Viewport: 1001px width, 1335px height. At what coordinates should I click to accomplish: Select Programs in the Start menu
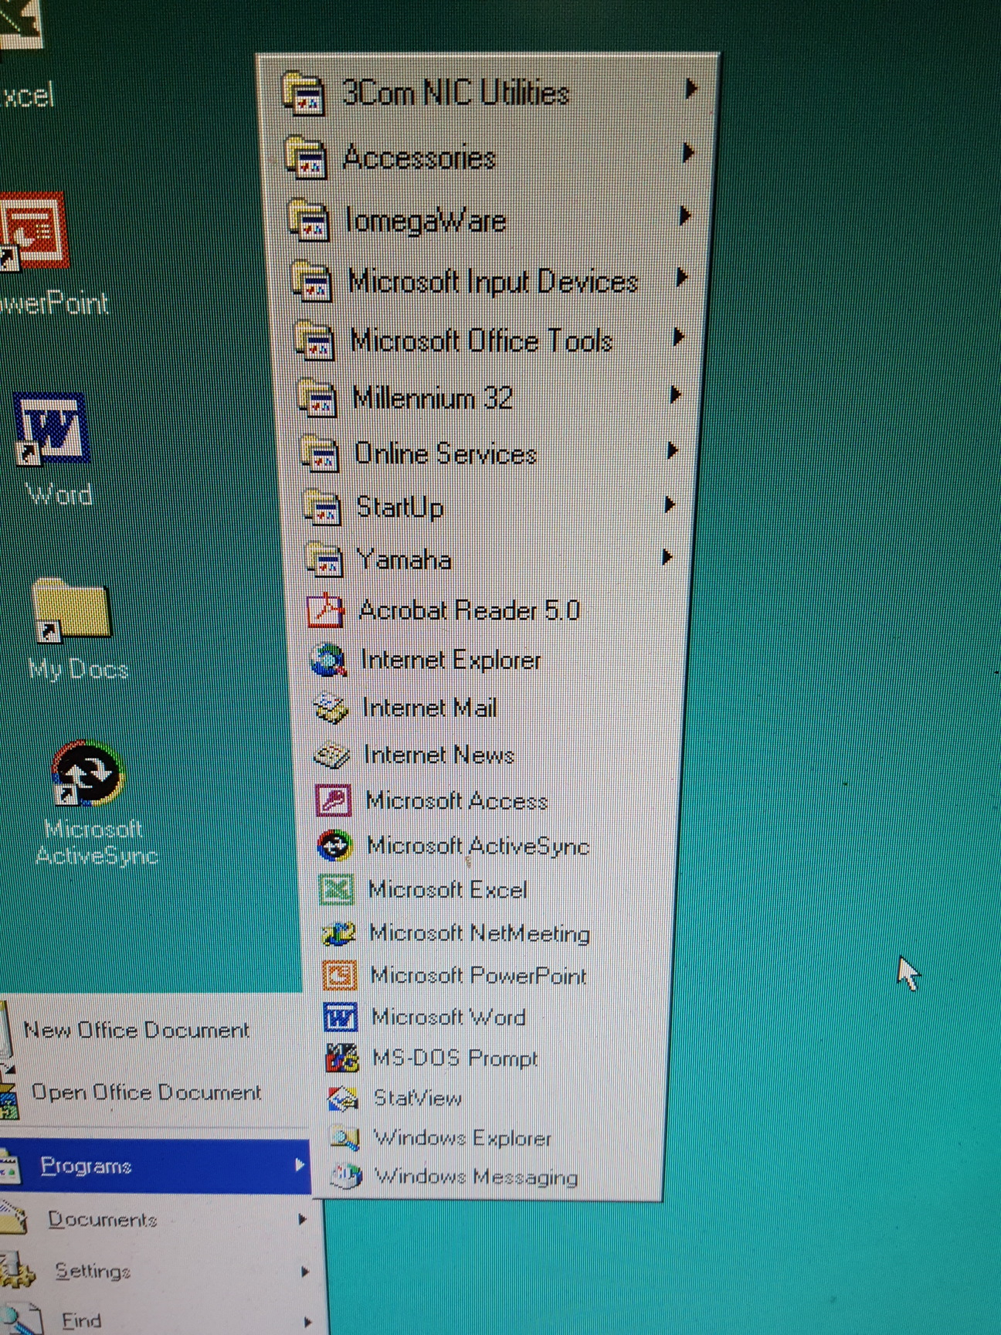(87, 1166)
